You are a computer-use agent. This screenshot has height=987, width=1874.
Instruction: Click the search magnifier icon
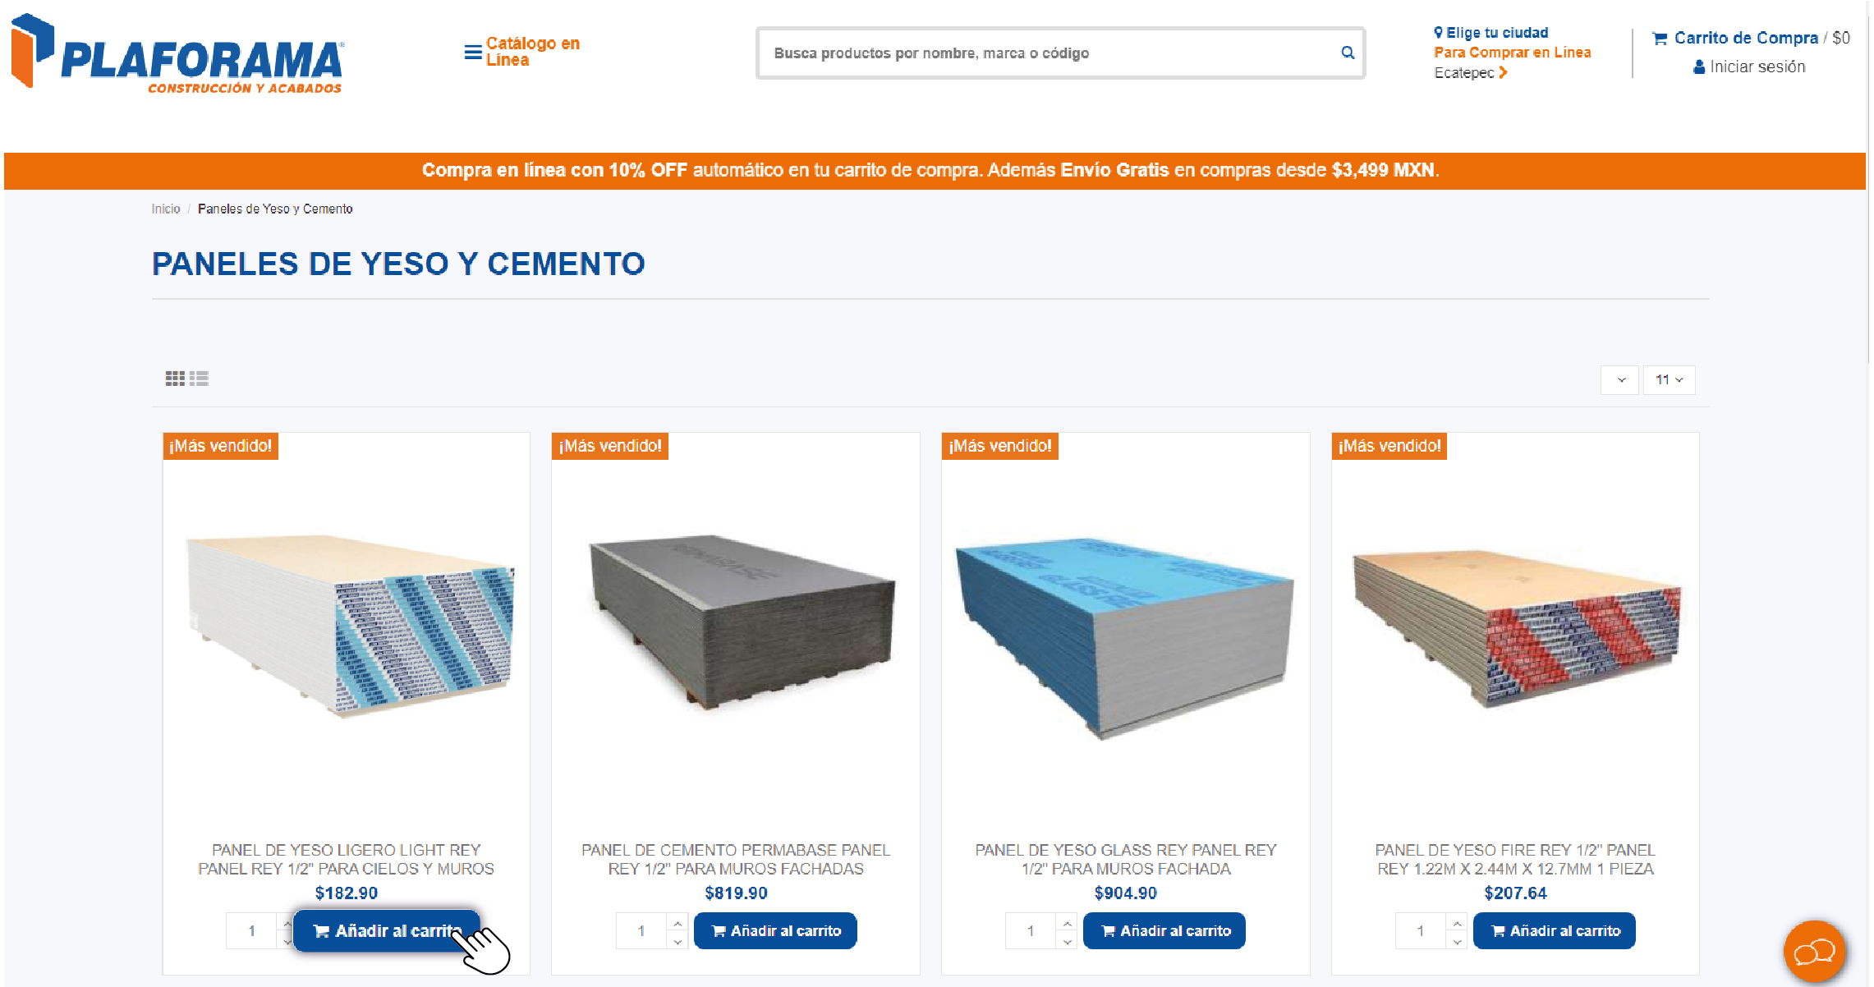click(x=1348, y=53)
